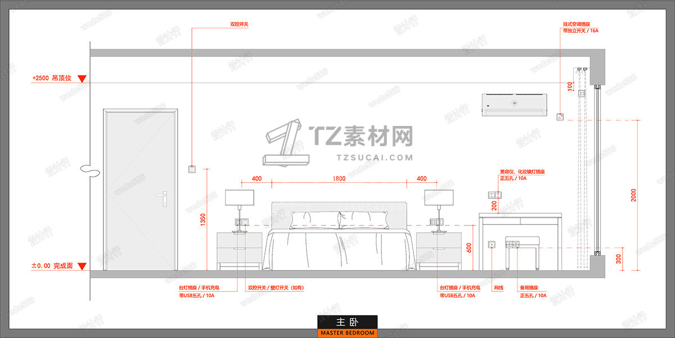Screen dimensions: 675x338
Task: Click the right pillow on the bed
Action: (x=363, y=220)
